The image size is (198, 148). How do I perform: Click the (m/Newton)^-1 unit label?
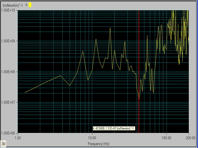coord(13,6)
